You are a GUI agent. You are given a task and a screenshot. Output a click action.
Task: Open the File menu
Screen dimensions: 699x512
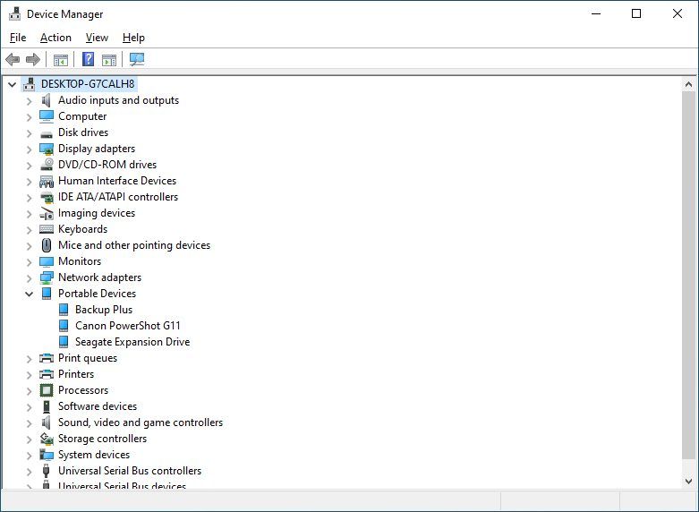click(18, 38)
